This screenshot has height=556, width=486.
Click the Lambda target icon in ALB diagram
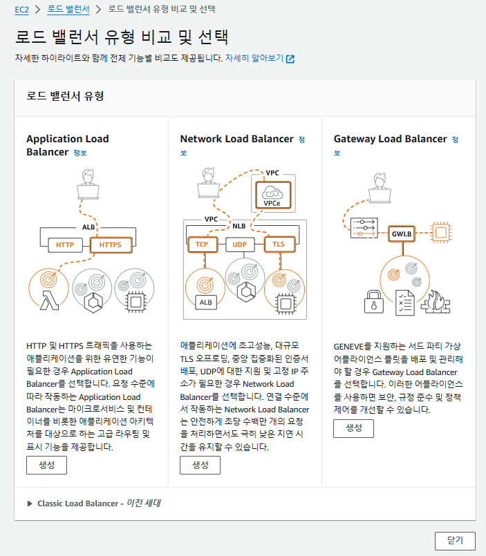click(x=49, y=300)
